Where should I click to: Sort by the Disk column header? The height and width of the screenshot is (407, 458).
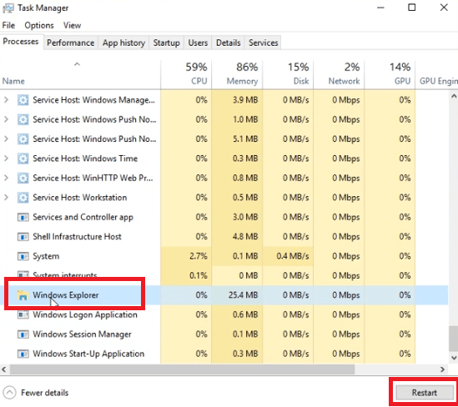(288, 74)
